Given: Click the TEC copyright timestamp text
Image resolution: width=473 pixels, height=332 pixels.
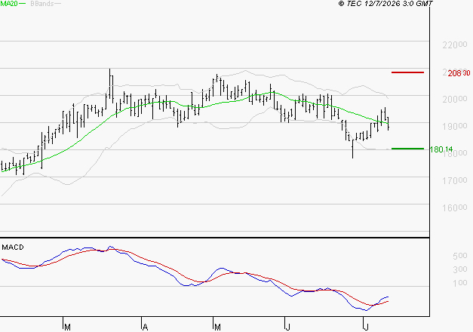Looking at the screenshot, I should [x=385, y=4].
